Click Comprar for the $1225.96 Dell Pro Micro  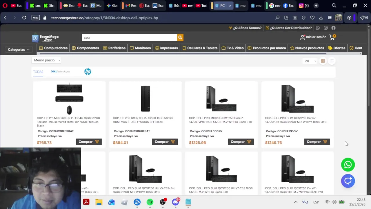[241, 142]
